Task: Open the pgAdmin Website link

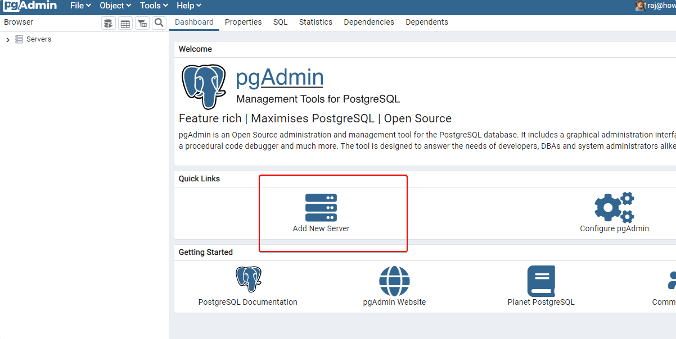Action: coord(394,302)
